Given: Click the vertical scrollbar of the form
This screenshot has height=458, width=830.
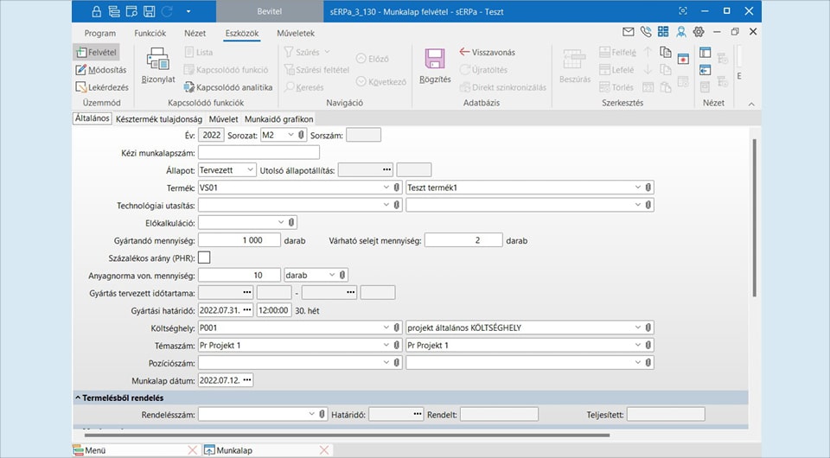Looking at the screenshot, I should [x=755, y=216].
